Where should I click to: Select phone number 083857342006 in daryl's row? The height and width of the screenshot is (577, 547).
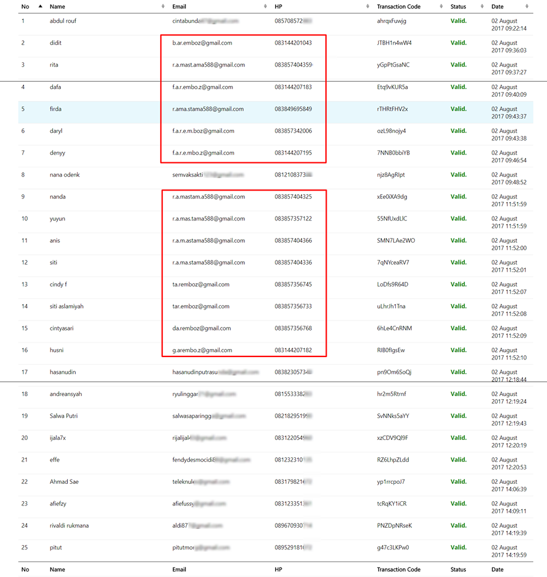click(x=293, y=130)
